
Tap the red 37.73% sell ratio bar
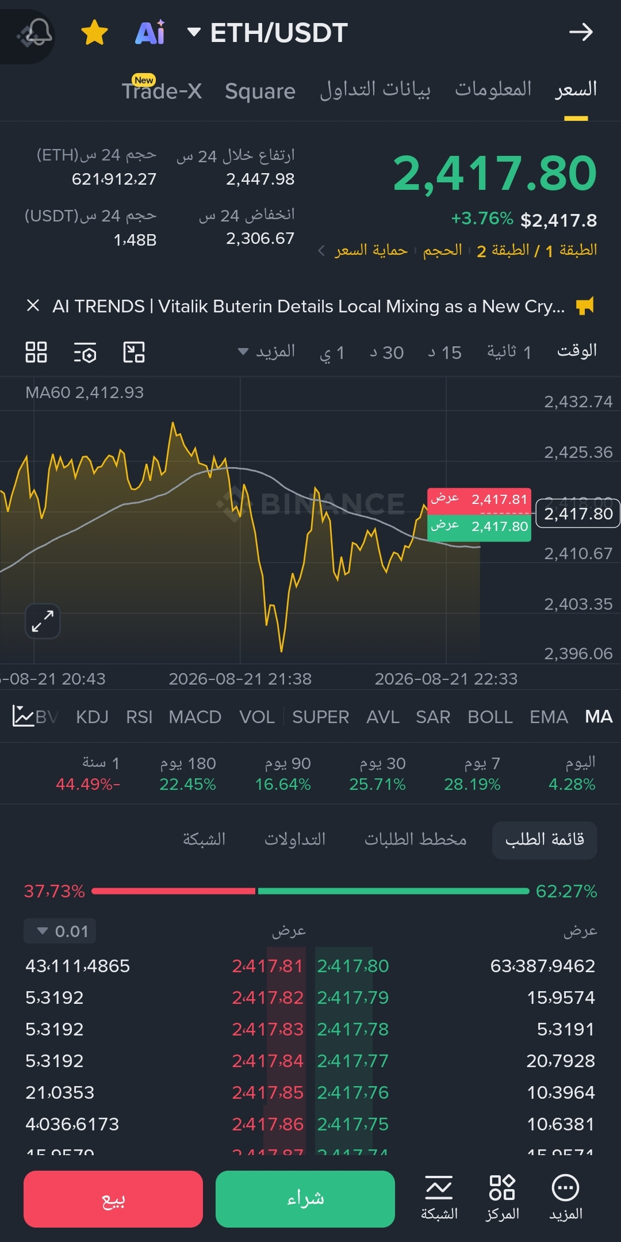[x=173, y=891]
